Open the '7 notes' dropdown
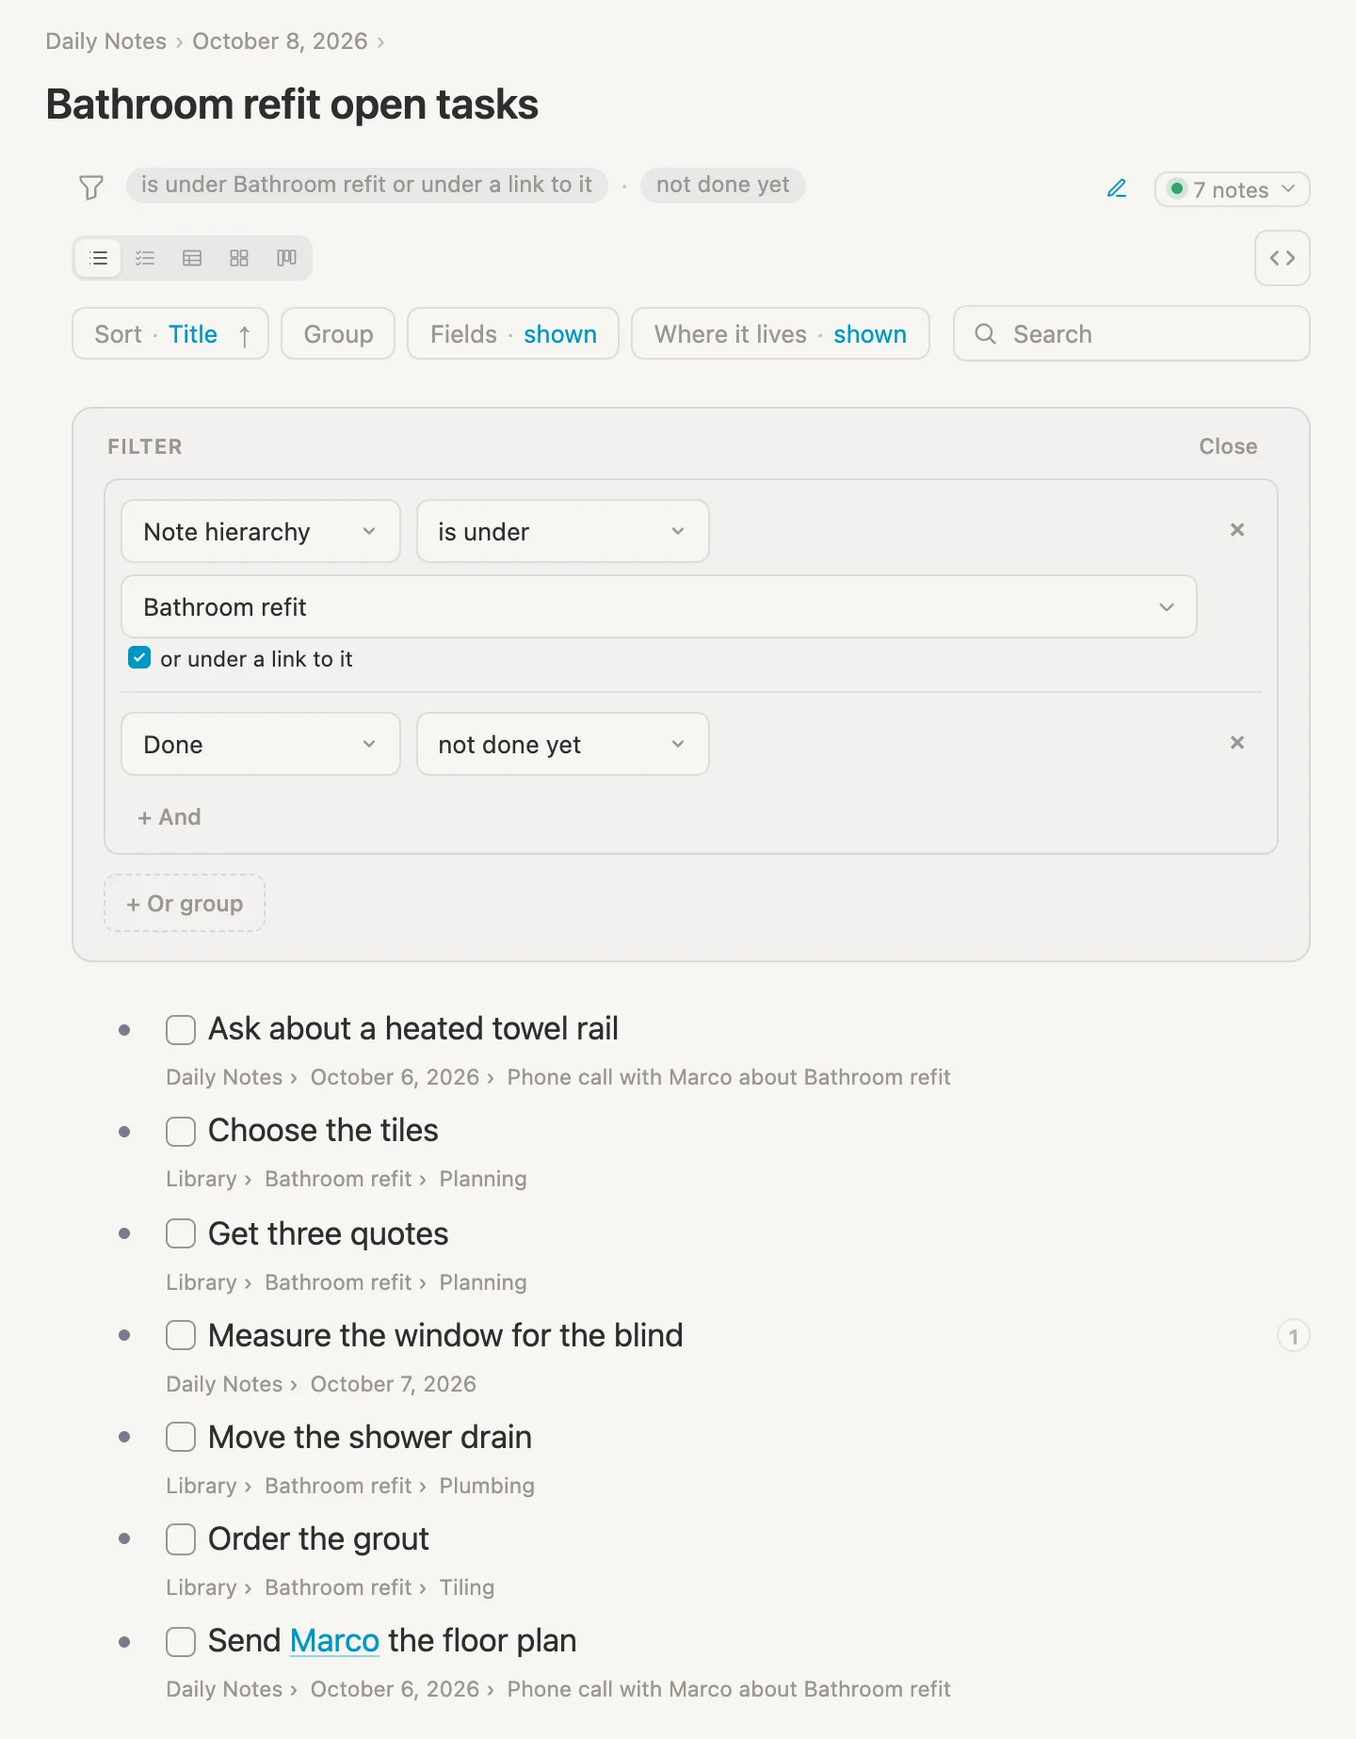Screen dimensions: 1356x1739 (1232, 189)
